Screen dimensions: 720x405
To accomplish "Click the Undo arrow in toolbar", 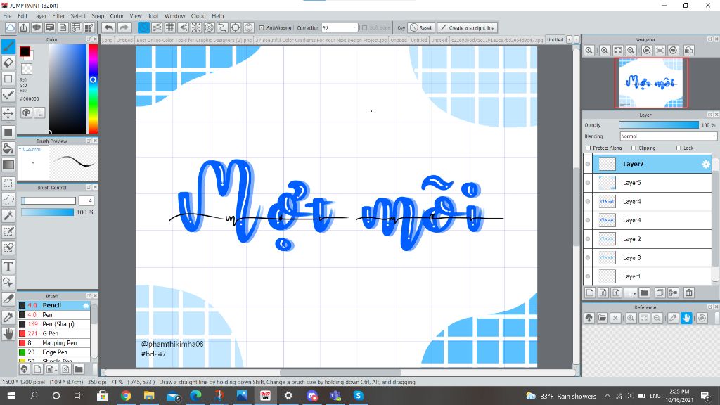I will click(x=109, y=27).
